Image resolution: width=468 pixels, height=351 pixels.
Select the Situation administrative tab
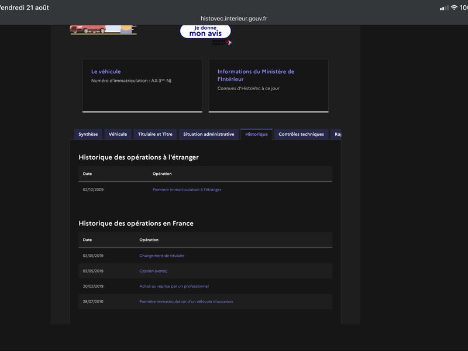pyautogui.click(x=209, y=135)
